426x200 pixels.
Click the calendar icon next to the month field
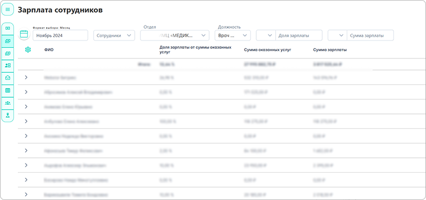[x=24, y=34]
